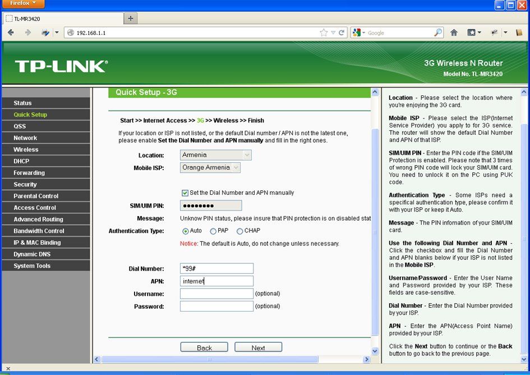Open Dynamic DNS sidebar item

(46, 254)
